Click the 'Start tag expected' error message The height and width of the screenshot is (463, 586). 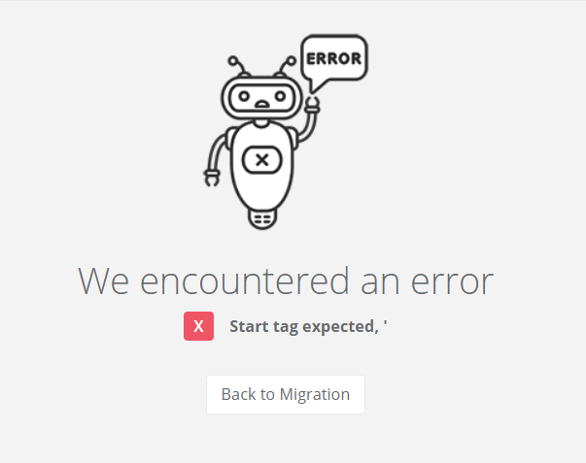tap(308, 327)
